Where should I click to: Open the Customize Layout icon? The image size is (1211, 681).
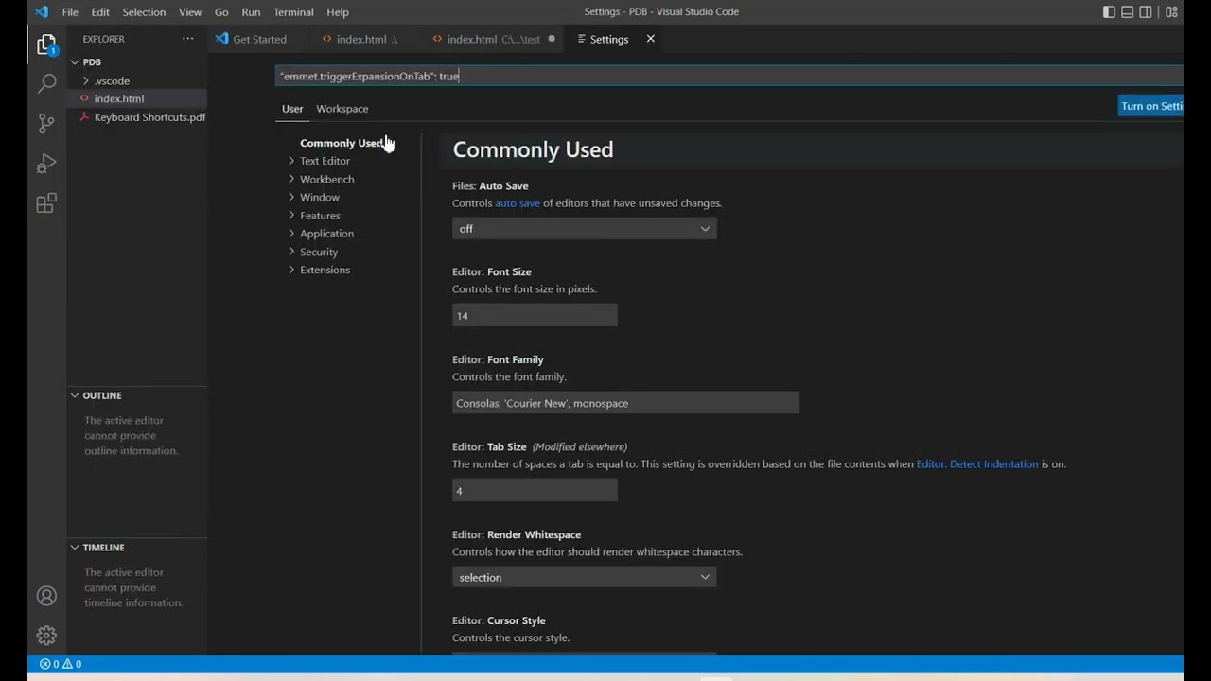(1171, 12)
